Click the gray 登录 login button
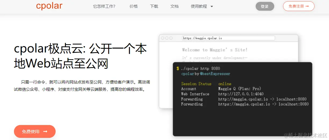Image resolution: width=329 pixels, height=140 pixels. [x=265, y=6]
